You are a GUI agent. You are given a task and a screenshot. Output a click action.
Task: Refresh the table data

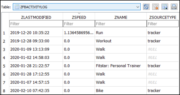tap(146, 7)
